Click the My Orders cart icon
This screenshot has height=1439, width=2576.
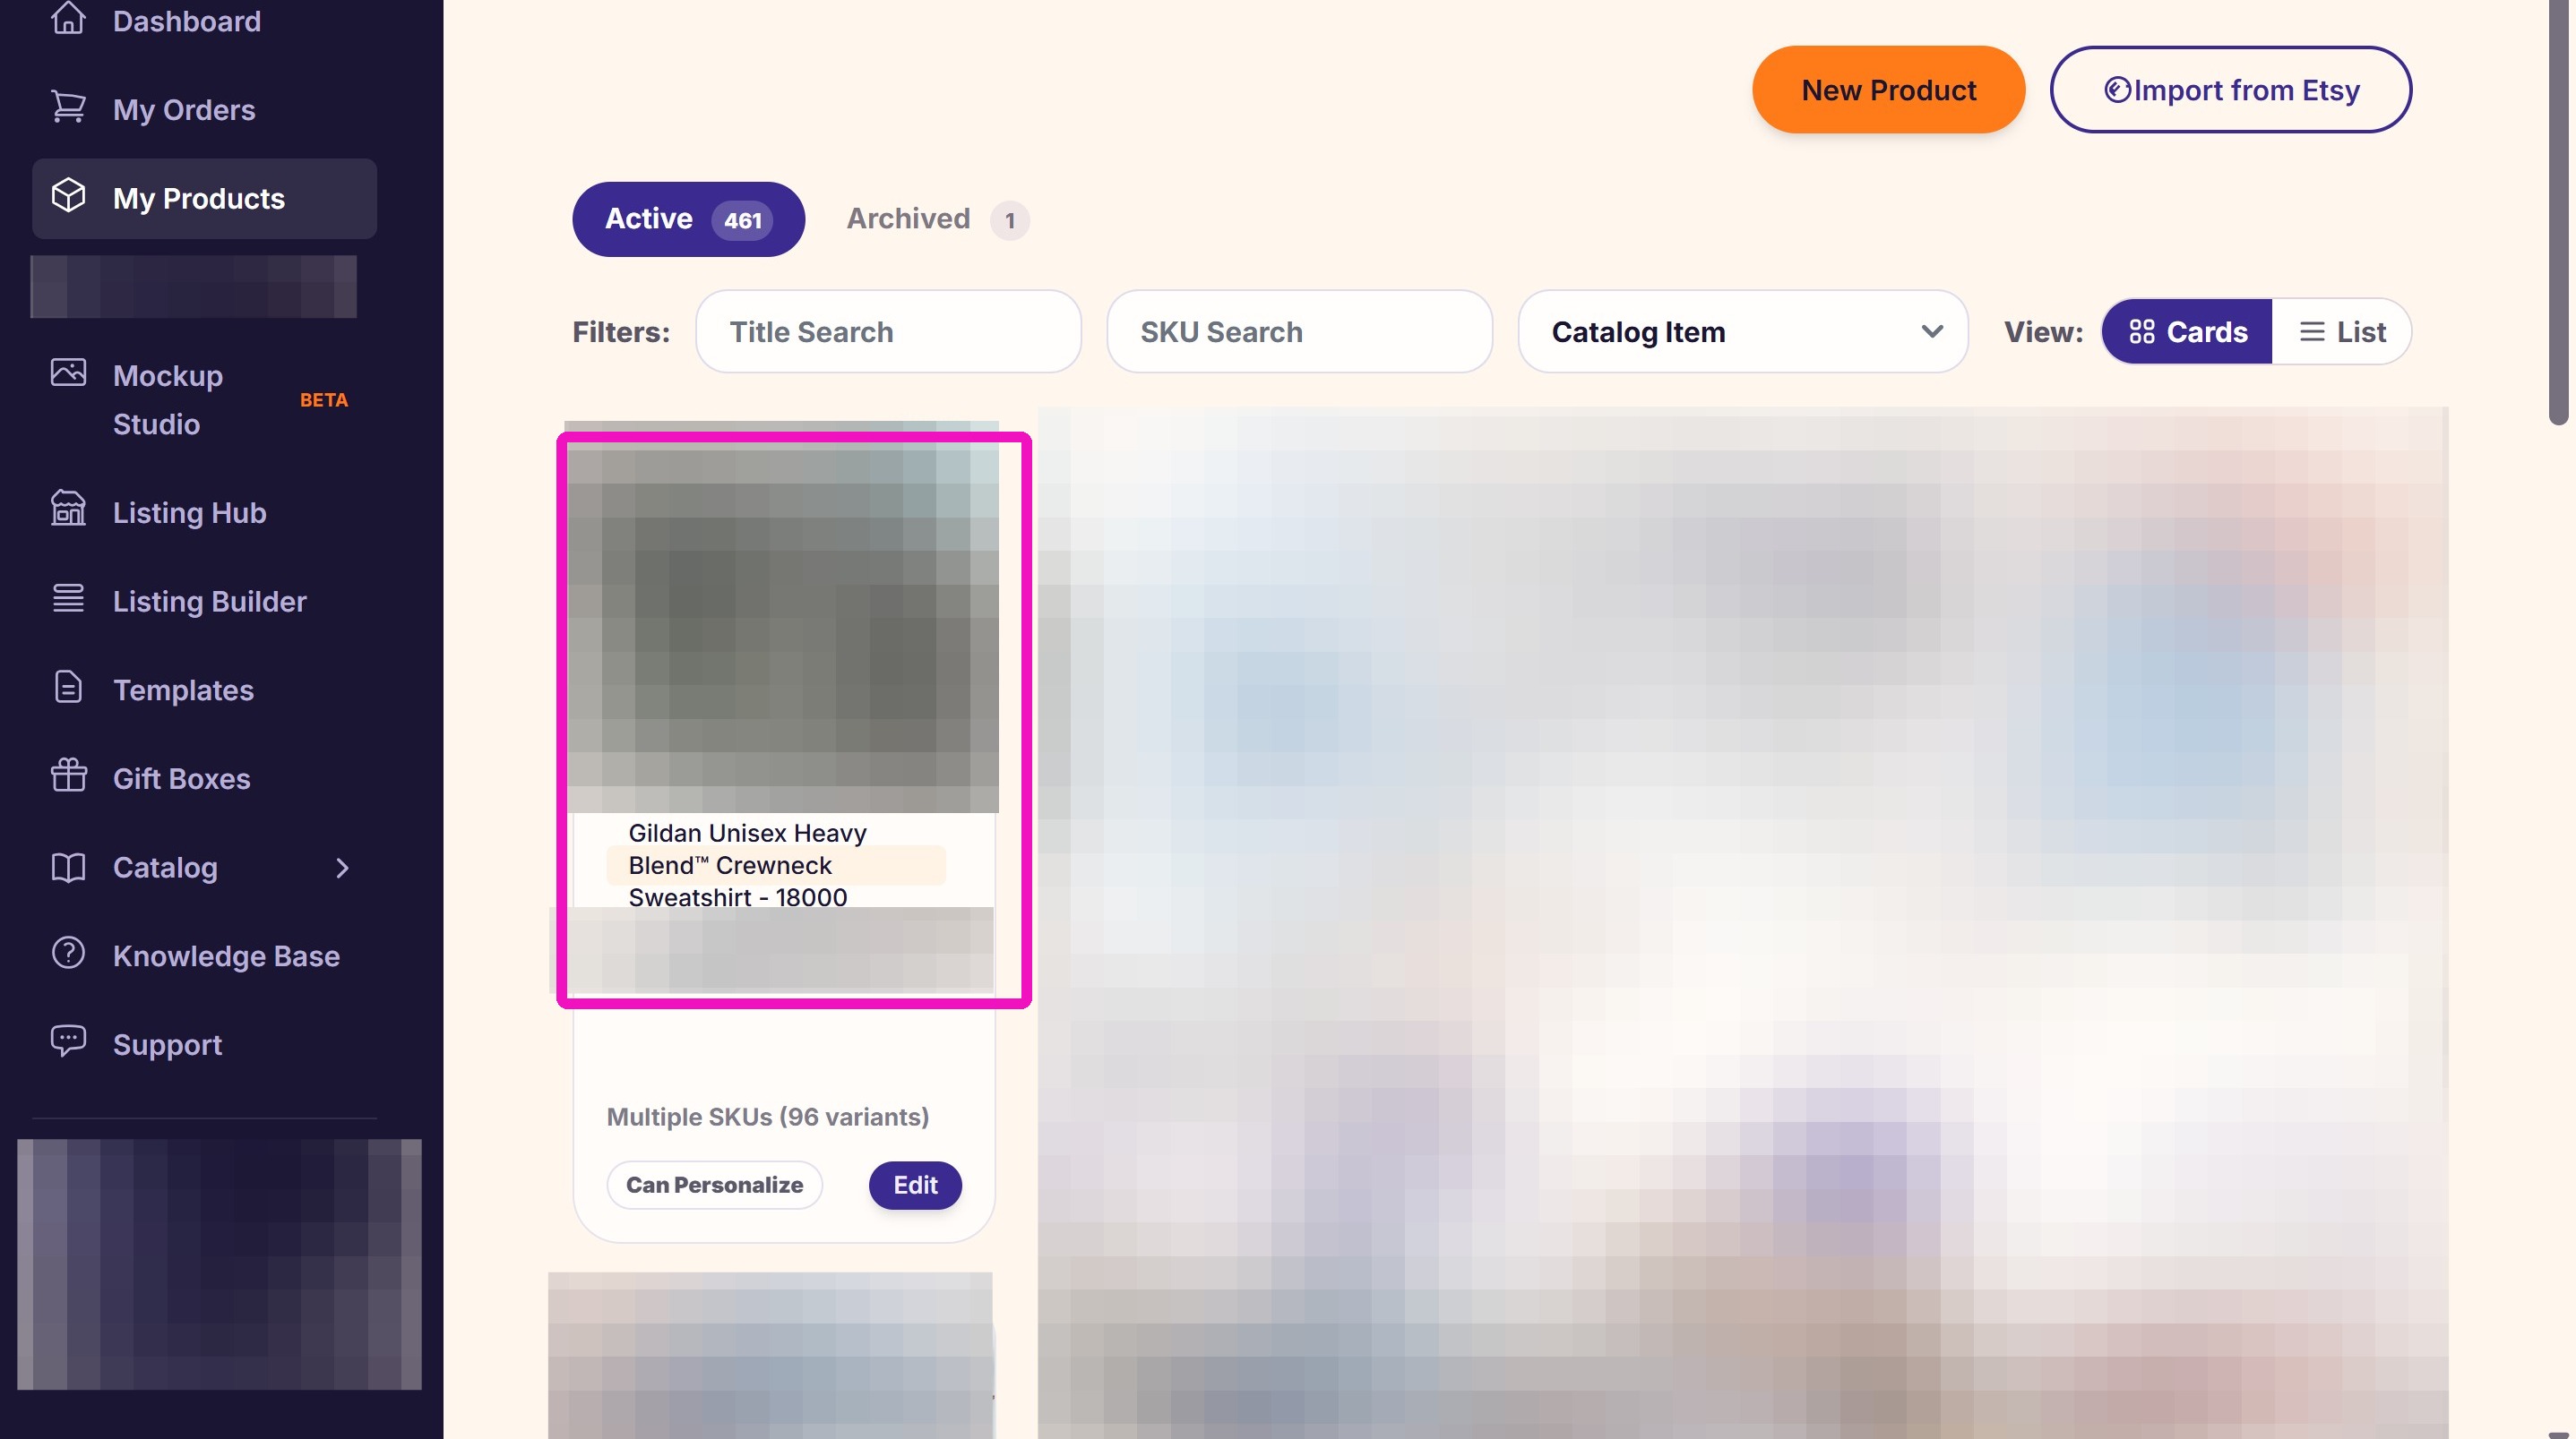(68, 107)
